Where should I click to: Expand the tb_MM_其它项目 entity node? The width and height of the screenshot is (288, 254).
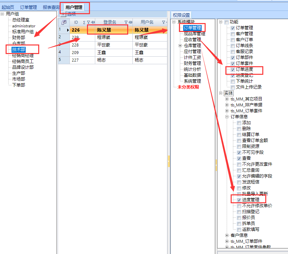coord(227,99)
